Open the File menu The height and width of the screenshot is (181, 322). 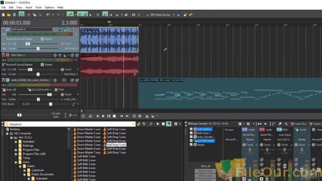point(3,7)
